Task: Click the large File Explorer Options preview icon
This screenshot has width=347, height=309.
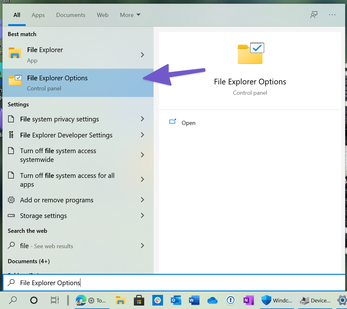Action: coord(251,53)
